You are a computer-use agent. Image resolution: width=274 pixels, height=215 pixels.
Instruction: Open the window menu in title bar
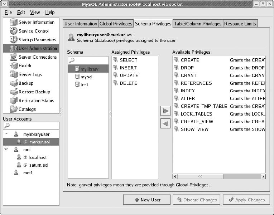tap(4, 4)
